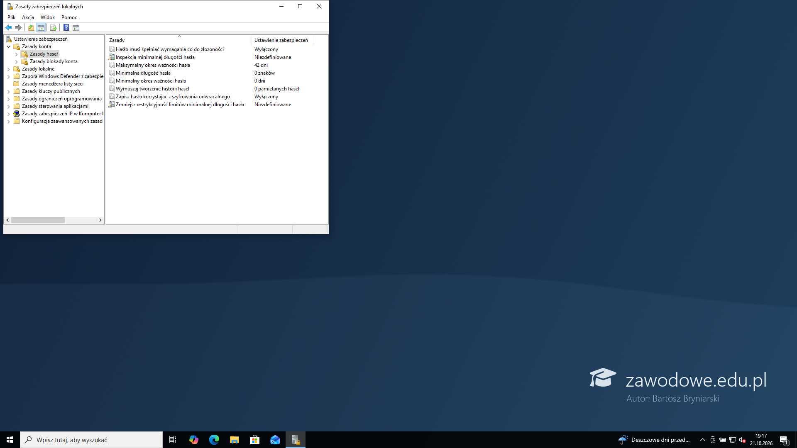Select Wymuszaj tworzenie historii haseł row
Viewport: 797px width, 448px height.
click(152, 89)
